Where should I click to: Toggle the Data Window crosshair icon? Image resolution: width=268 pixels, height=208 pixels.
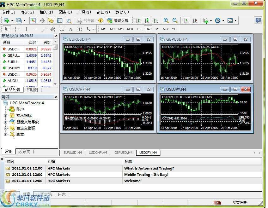42,20
